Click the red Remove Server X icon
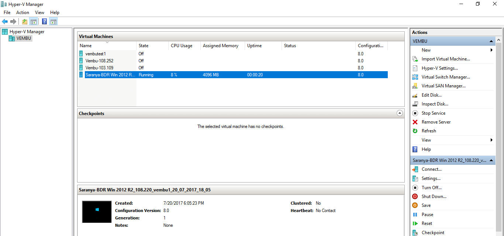Viewport: 504px width, 236px height. (x=415, y=122)
